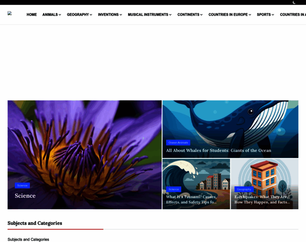Image resolution: width=306 pixels, height=242 pixels.
Task: Click Science tag on tsunami card
Action: tap(174, 189)
